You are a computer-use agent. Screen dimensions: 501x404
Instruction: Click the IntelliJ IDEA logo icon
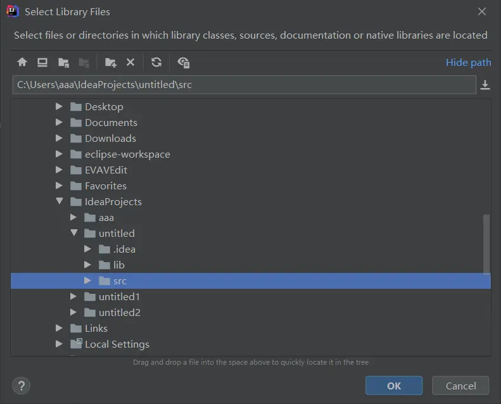click(x=13, y=11)
